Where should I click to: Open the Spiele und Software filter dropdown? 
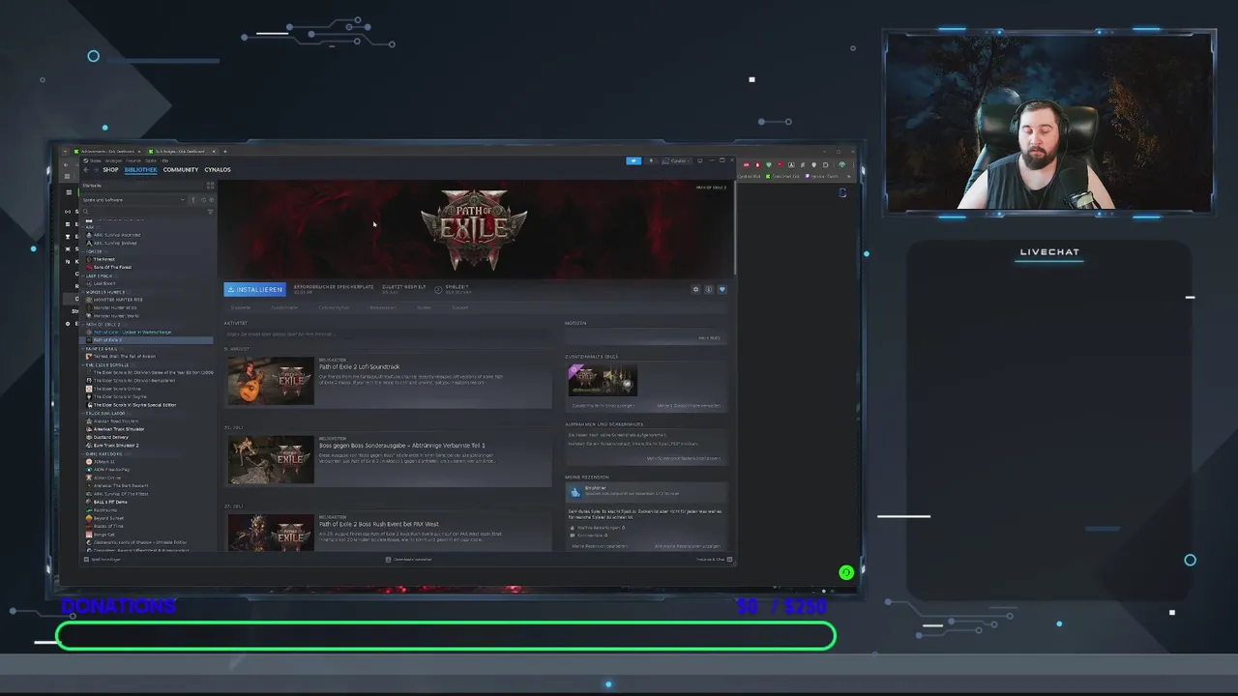click(x=133, y=200)
